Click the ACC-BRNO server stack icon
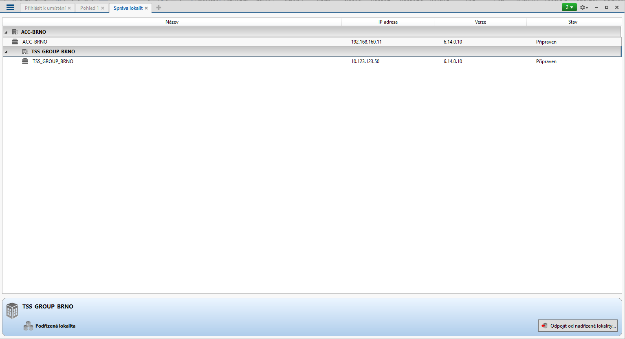This screenshot has width=625, height=339. 15,42
